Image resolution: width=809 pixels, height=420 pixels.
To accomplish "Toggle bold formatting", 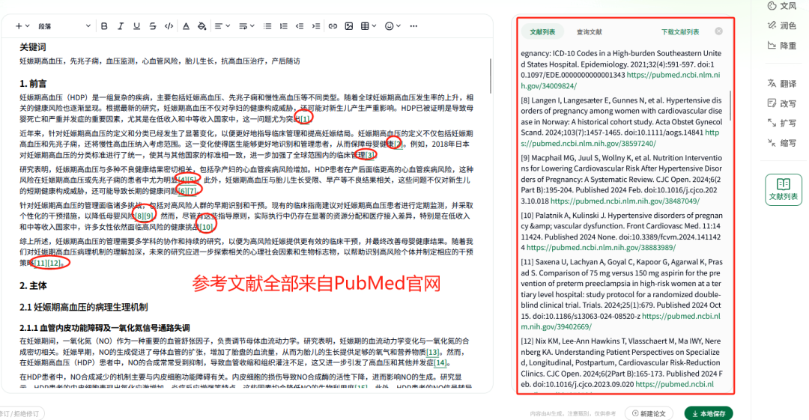I will coord(104,25).
